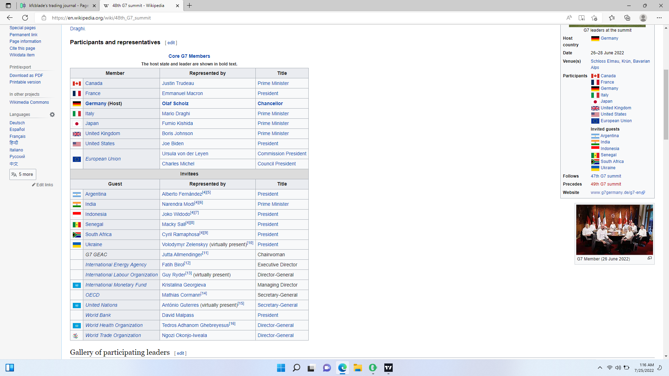Open Read aloud icon in address bar
Viewport: 669px width, 376px height.
569,18
